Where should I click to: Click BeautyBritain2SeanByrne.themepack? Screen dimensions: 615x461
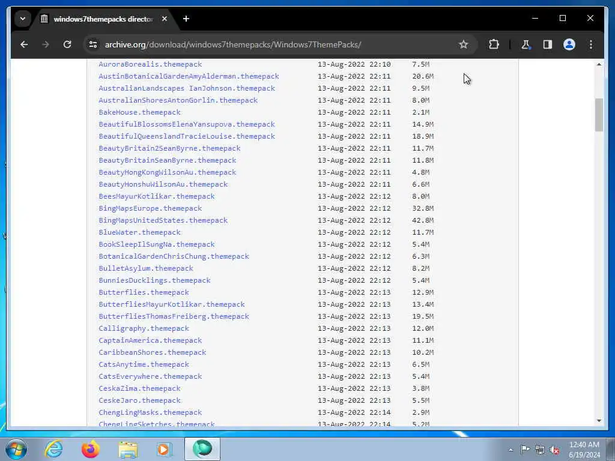coord(169,148)
